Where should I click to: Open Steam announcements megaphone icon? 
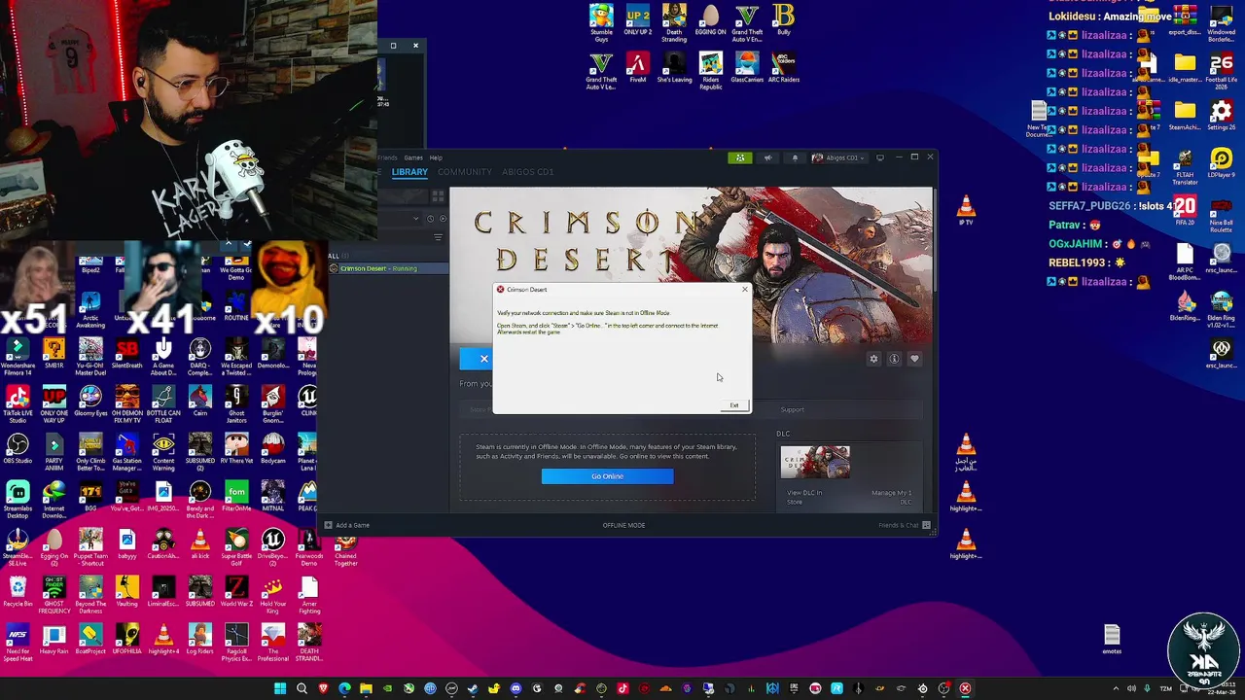767,157
